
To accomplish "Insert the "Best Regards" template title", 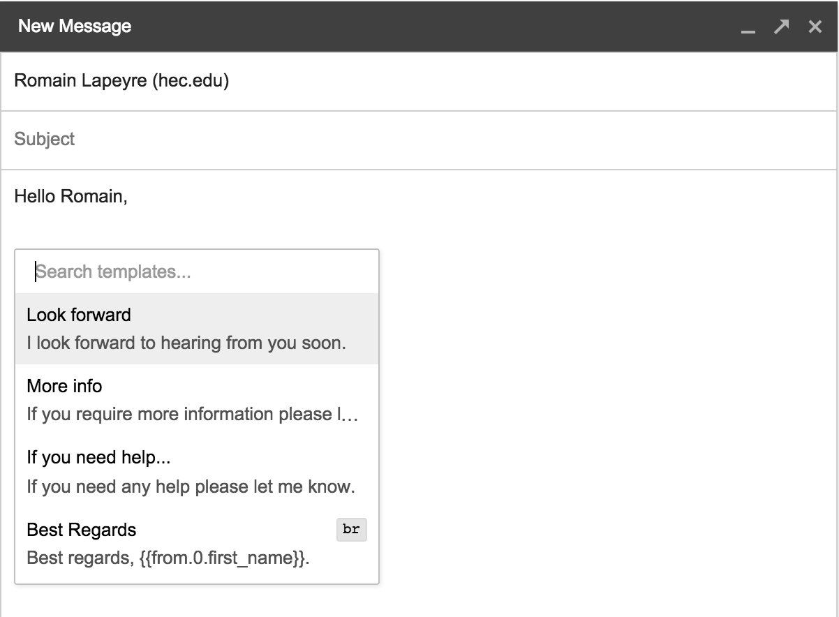I will pos(81,530).
